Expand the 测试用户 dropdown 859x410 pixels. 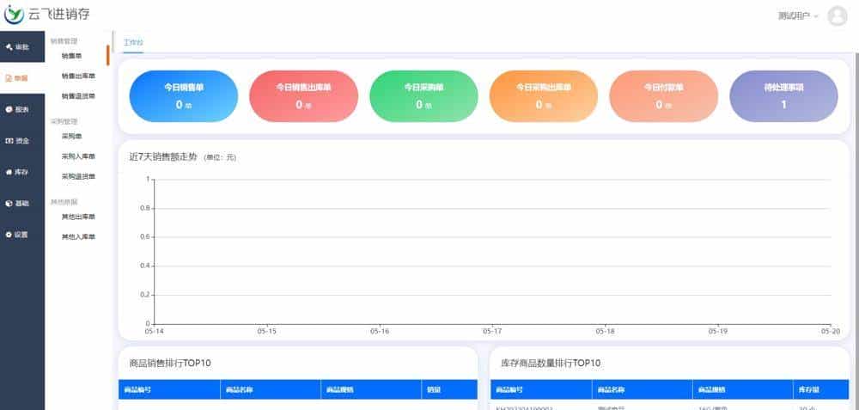(x=798, y=15)
